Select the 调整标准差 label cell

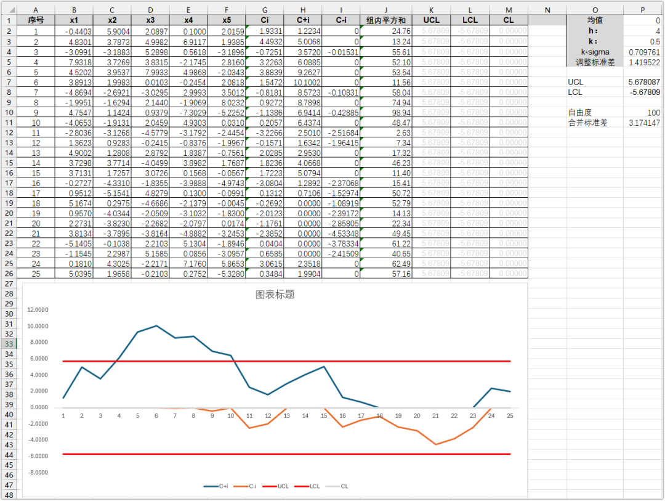[595, 62]
